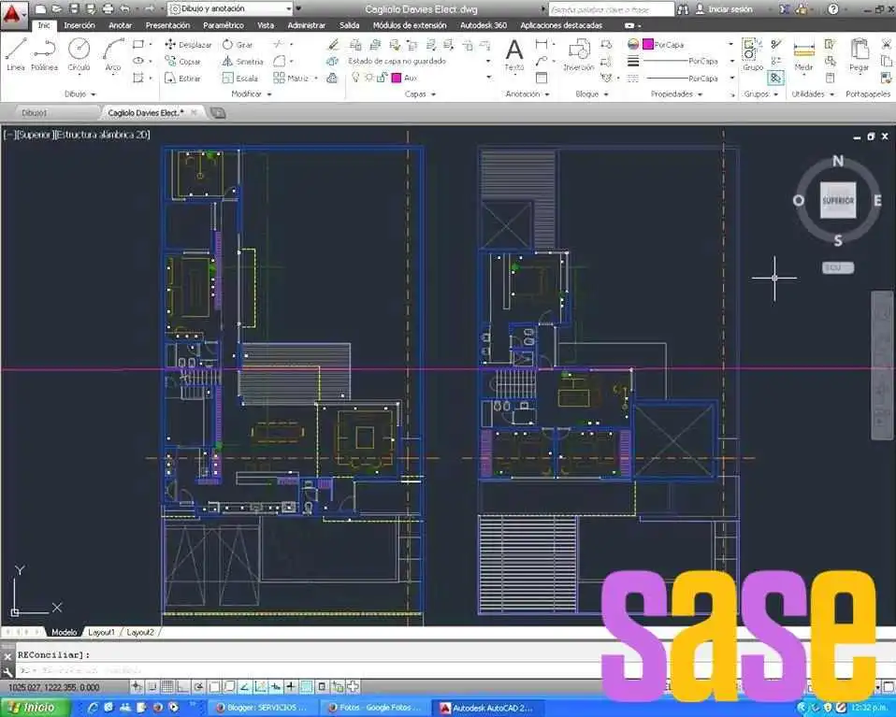Click the search keyword input field

[x=611, y=9]
